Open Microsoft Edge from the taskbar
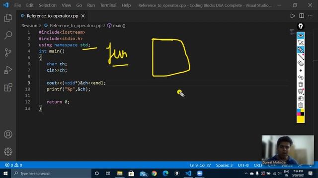Viewport: 318px width, 178px height. tap(165, 174)
